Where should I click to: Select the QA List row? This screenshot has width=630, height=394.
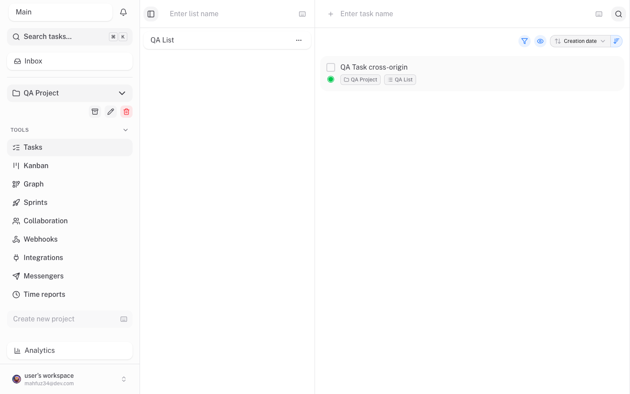(x=227, y=40)
